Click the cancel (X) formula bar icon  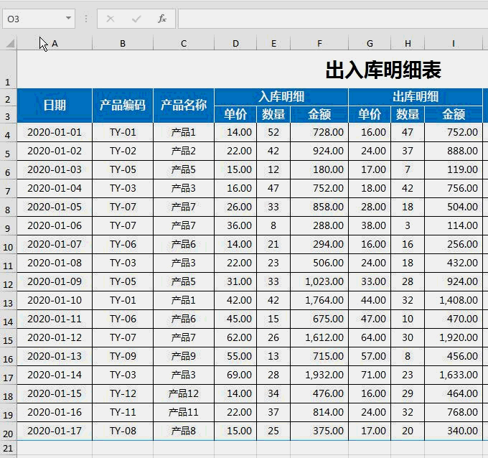(x=111, y=19)
